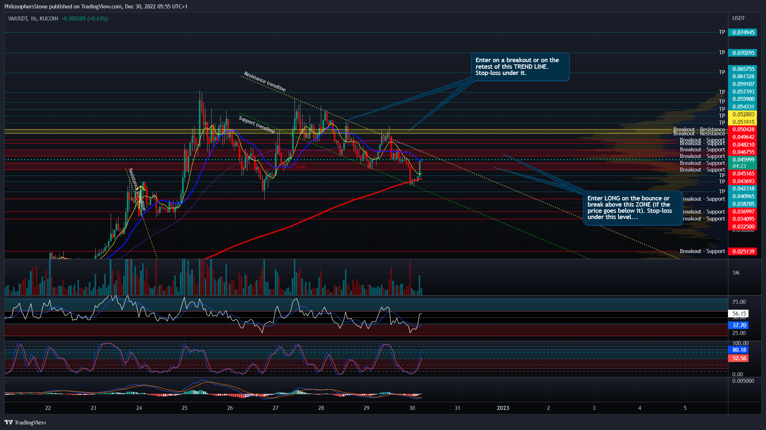Click the 1M volume scale label

tap(736, 273)
